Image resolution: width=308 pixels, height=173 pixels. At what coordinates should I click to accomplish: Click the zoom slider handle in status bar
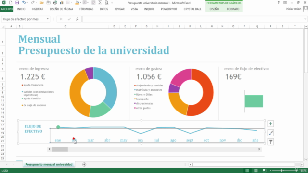click(x=282, y=171)
